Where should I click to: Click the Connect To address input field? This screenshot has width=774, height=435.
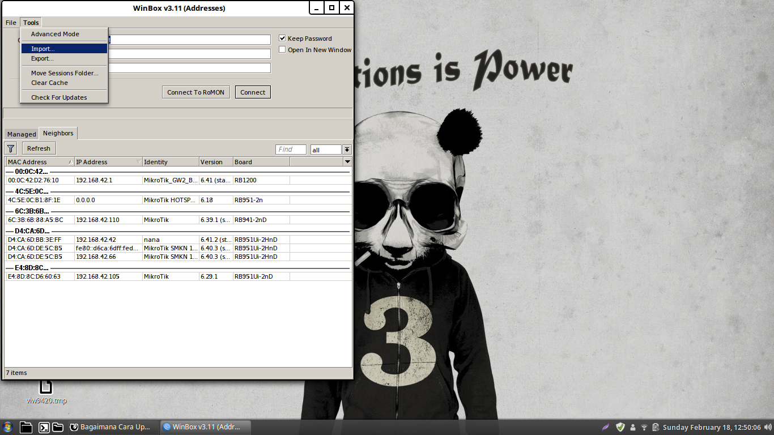pos(189,40)
